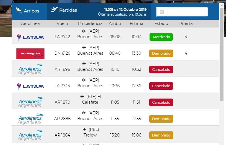
Task: Click the Norwegian airline logo
Action: (x=30, y=54)
